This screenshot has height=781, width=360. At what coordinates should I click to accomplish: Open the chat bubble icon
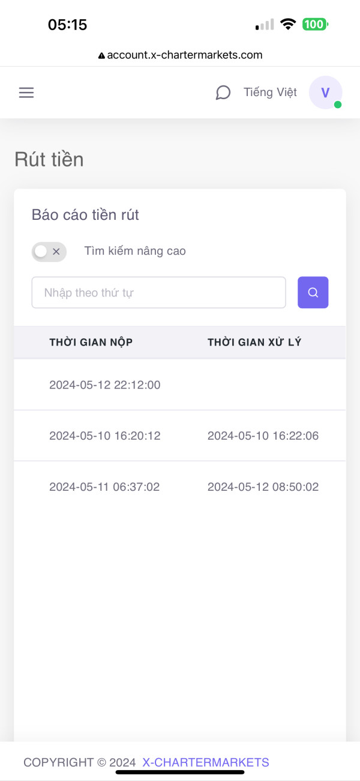point(223,93)
